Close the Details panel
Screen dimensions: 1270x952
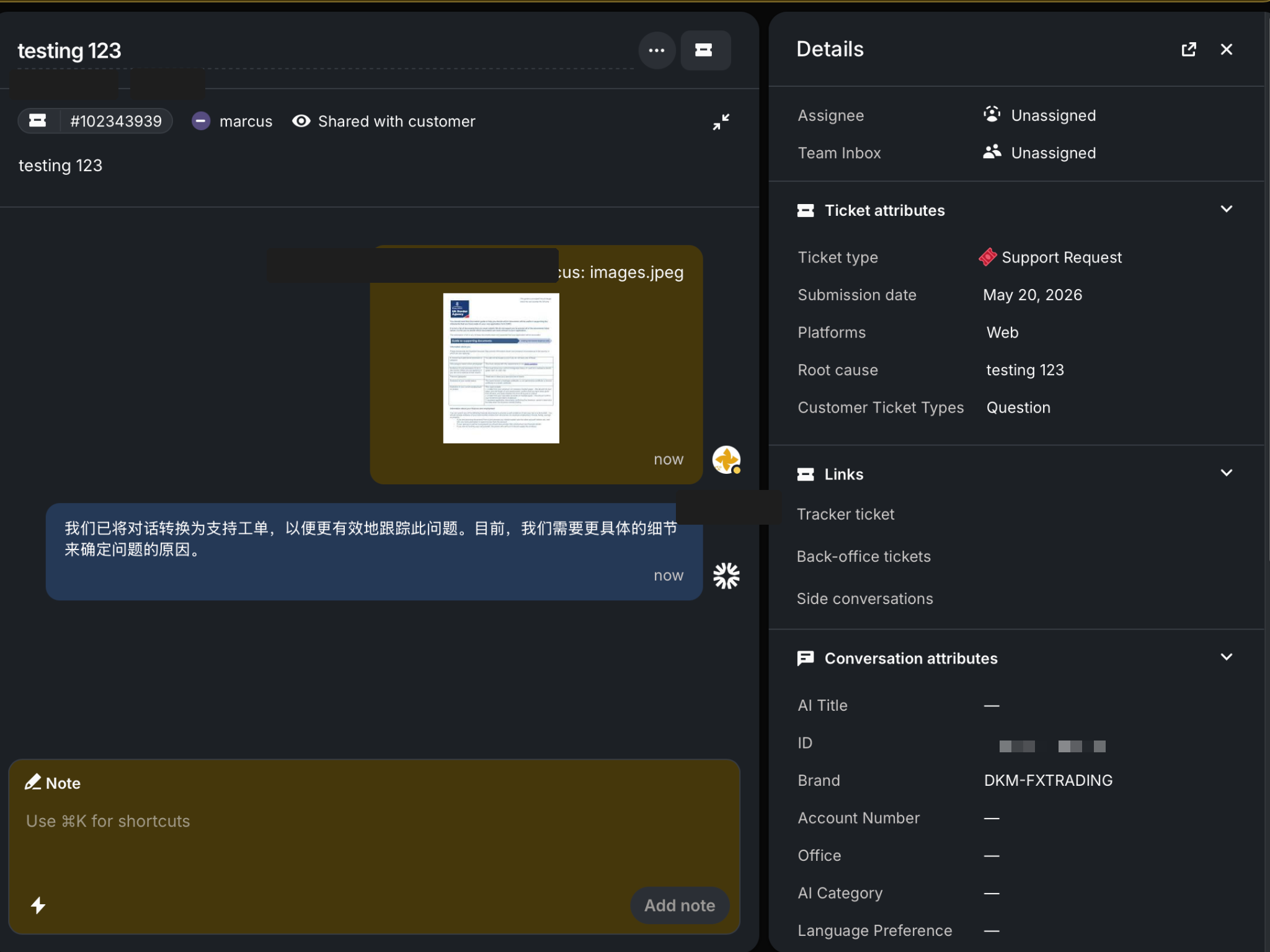coord(1226,50)
